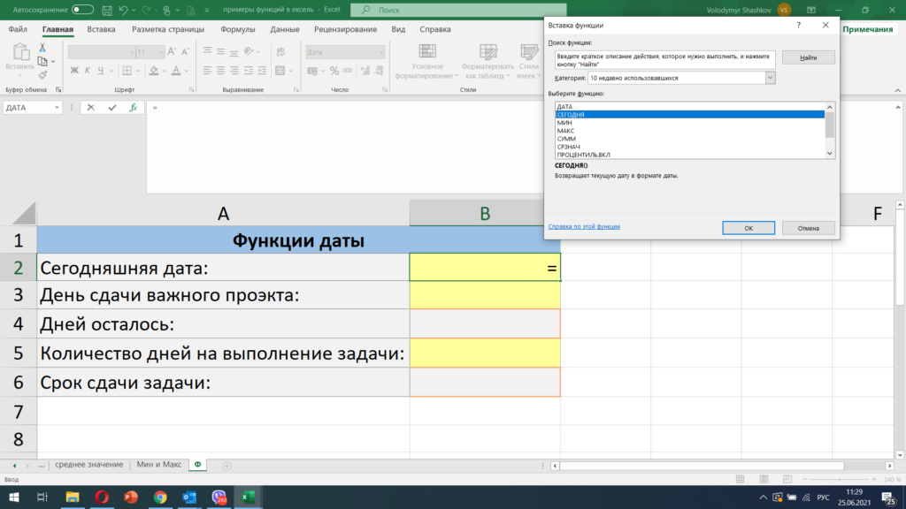The image size is (906, 509).
Task: Toggle the AutoSave switch
Action: [x=82, y=10]
